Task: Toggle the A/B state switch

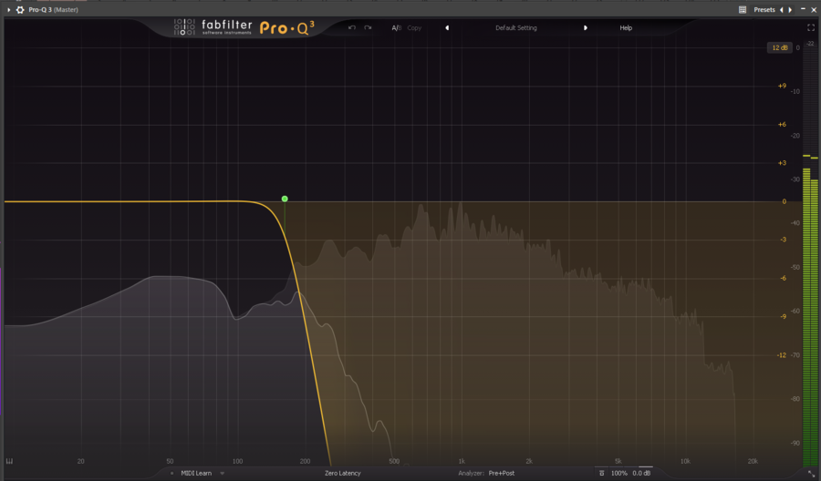Action: [397, 27]
